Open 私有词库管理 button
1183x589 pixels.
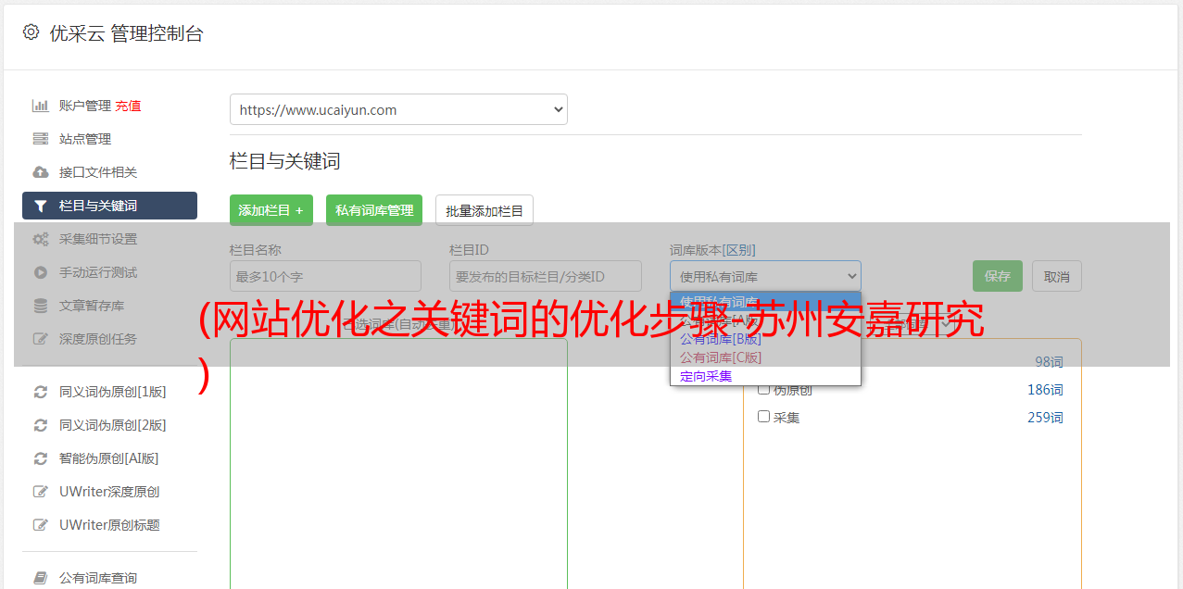coord(374,210)
